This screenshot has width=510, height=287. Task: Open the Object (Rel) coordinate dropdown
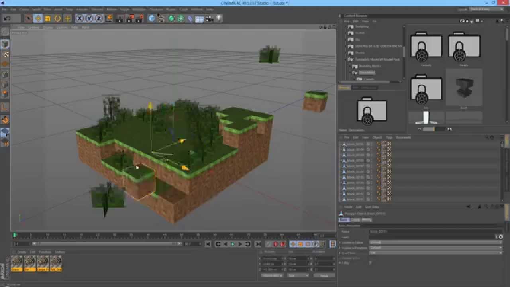(x=272, y=275)
